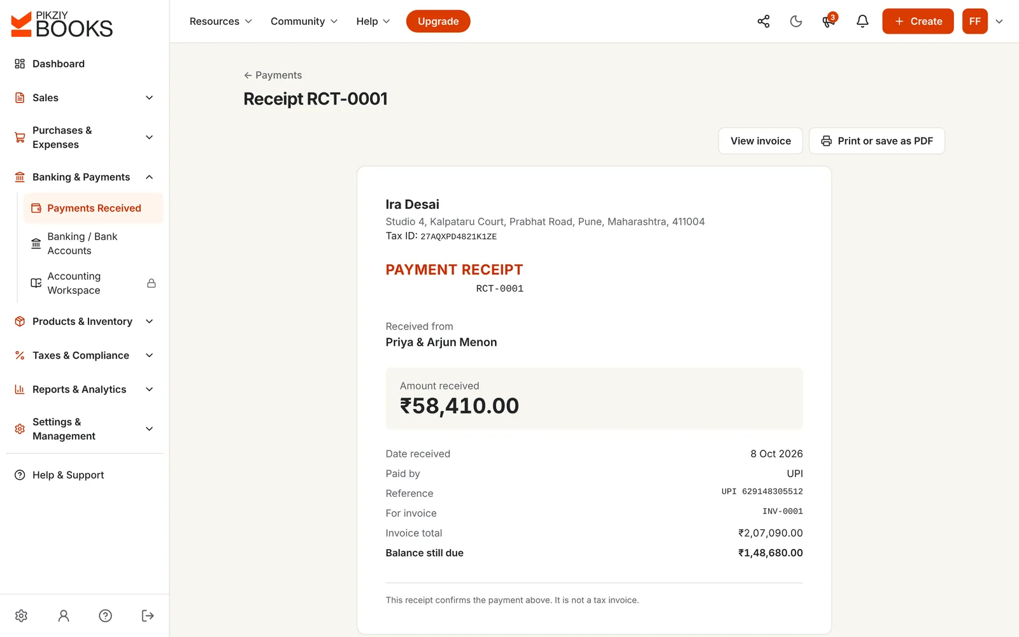Click the View invoice button

click(760, 141)
